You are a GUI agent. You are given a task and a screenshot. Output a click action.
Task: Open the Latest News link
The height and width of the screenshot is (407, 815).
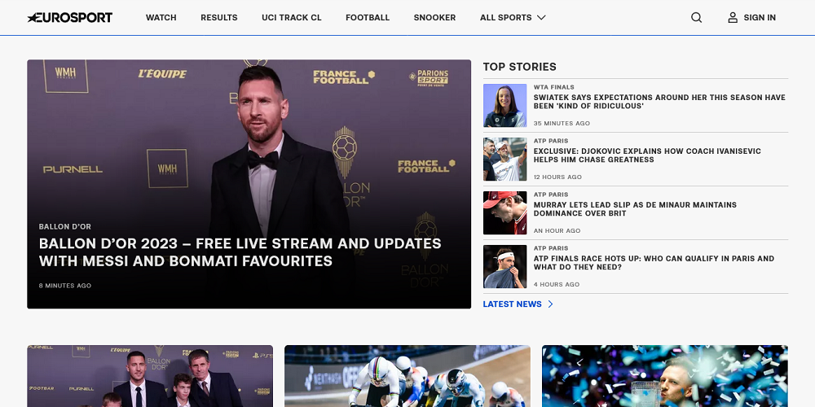(x=512, y=304)
